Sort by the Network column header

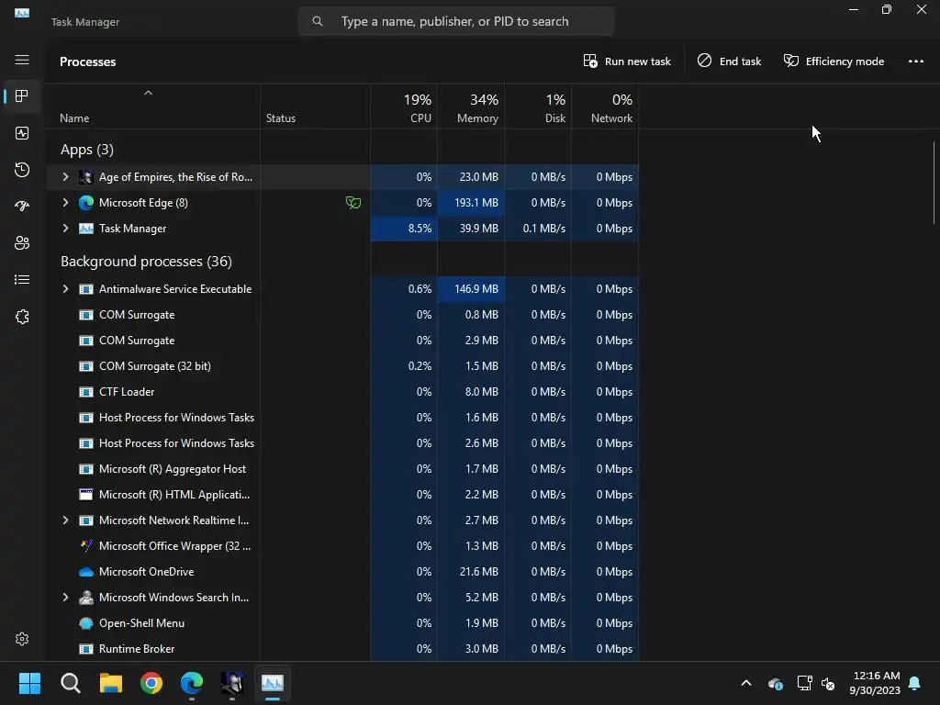click(x=605, y=108)
